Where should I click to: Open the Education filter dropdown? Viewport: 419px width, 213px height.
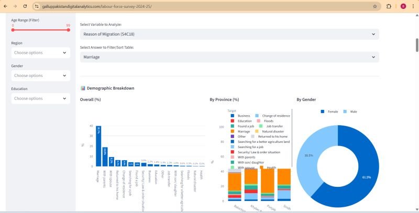point(41,98)
